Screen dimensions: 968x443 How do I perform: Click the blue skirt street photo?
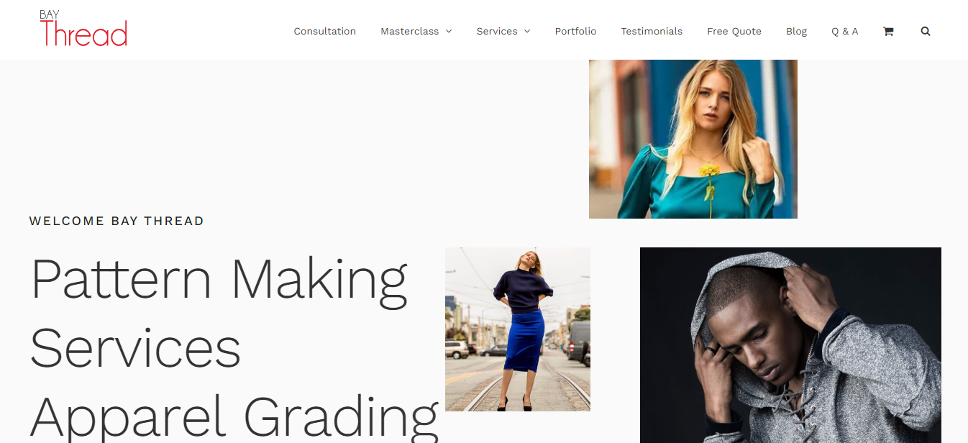tap(518, 329)
